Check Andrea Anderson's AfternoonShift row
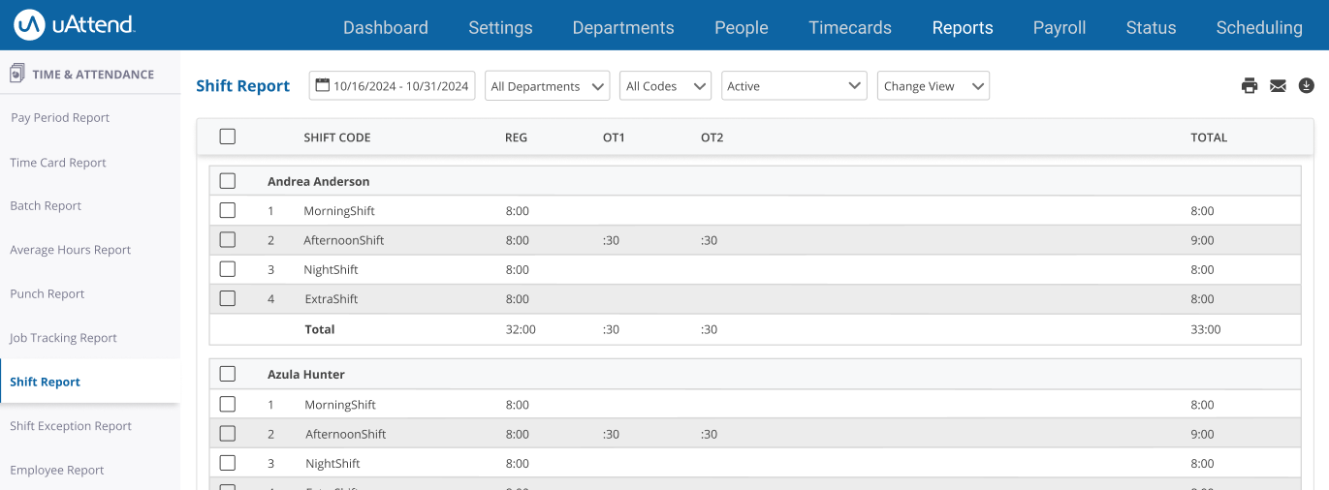This screenshot has height=490, width=1329. [x=228, y=239]
